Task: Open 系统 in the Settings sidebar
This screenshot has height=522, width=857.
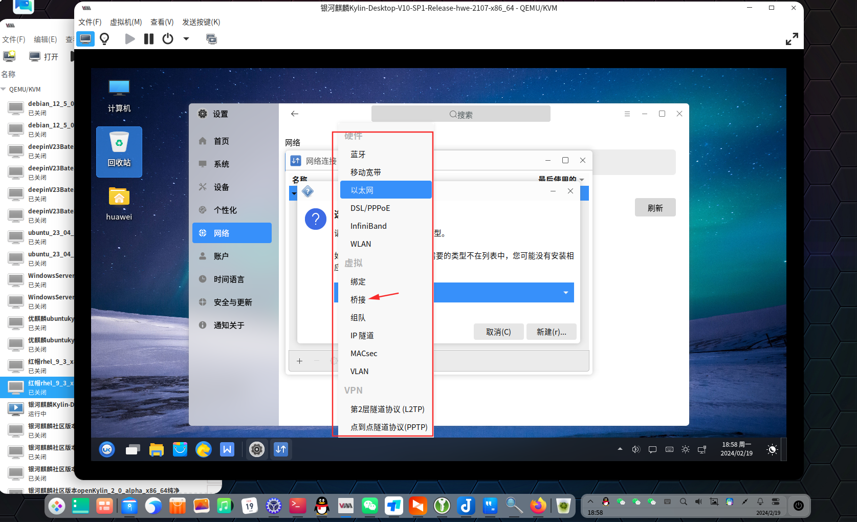Action: coord(232,164)
